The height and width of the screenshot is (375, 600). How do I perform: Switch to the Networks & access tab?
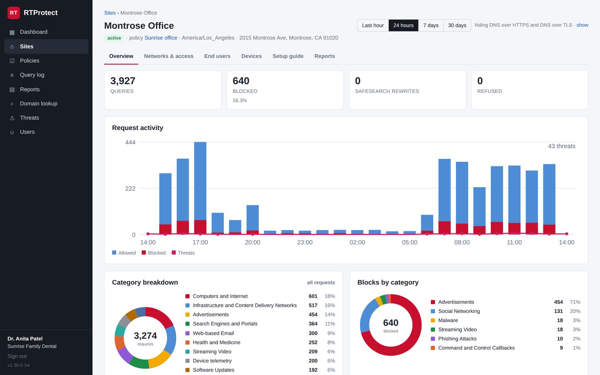click(x=169, y=56)
